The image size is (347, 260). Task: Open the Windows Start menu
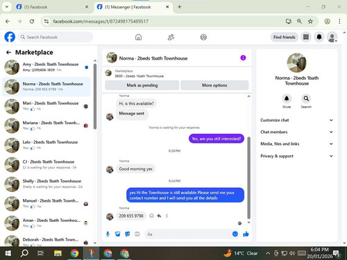(x=8, y=253)
